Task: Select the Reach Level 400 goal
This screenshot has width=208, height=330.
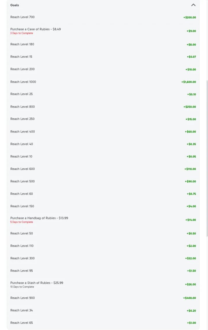Action: click(23, 132)
